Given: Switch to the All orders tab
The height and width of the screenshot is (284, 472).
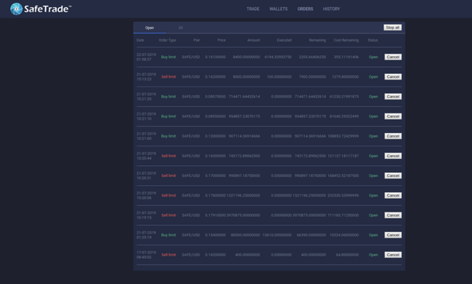Looking at the screenshot, I should click(x=181, y=28).
